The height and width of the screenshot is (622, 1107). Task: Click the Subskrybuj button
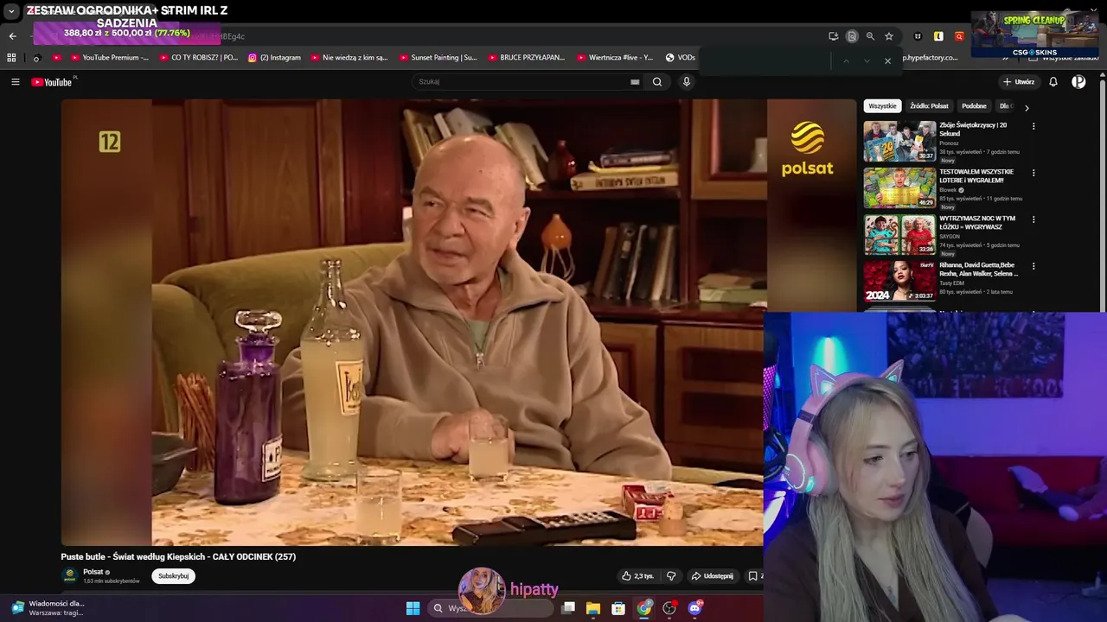(x=174, y=576)
